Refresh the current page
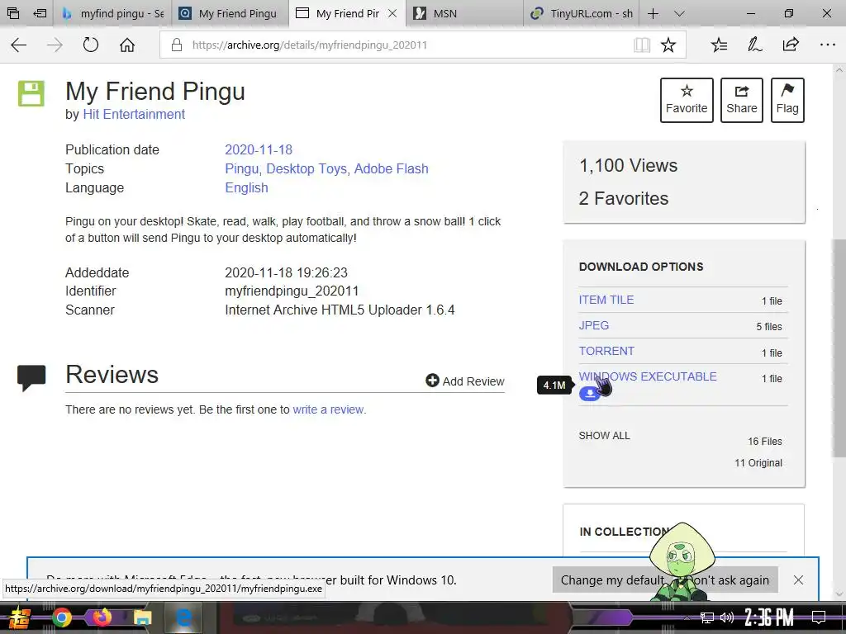Image resolution: width=846 pixels, height=634 pixels. point(91,45)
